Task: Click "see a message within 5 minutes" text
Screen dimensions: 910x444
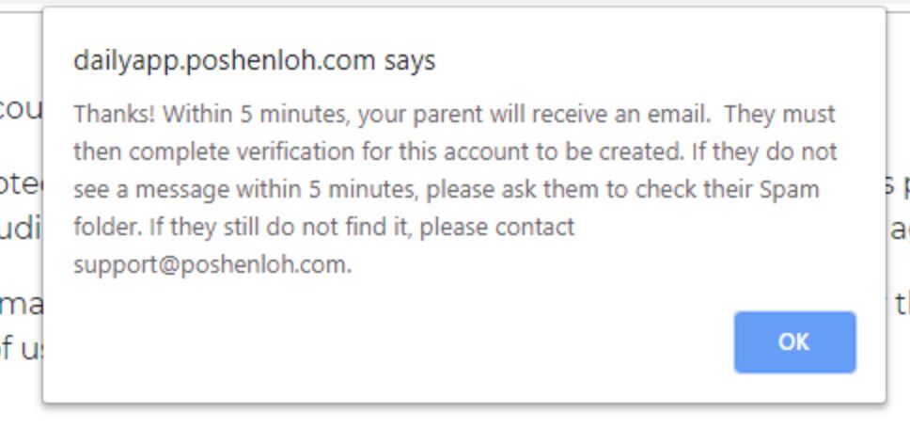Action: tap(246, 190)
